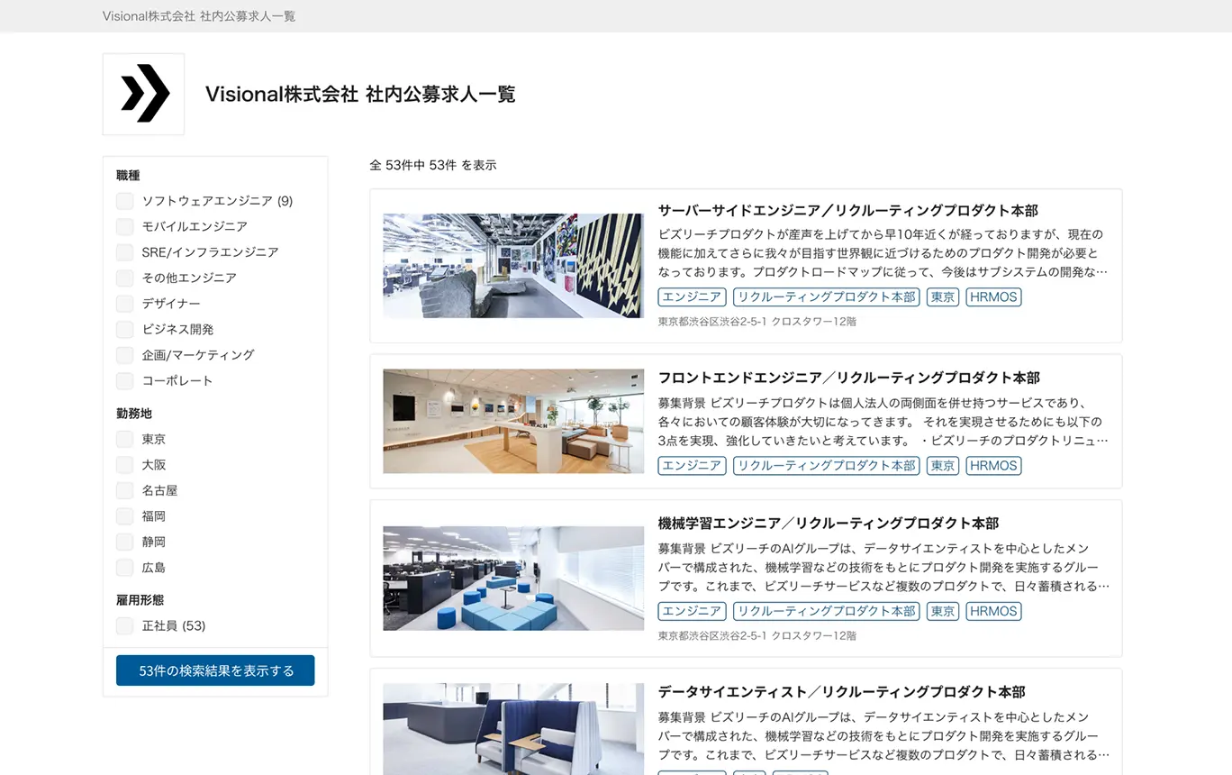
Task: Enable the 福岡 location checkbox
Action: 124,516
